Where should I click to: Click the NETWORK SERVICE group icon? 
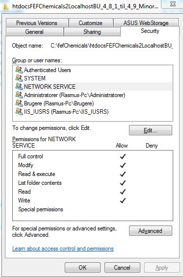pyautogui.click(x=19, y=86)
